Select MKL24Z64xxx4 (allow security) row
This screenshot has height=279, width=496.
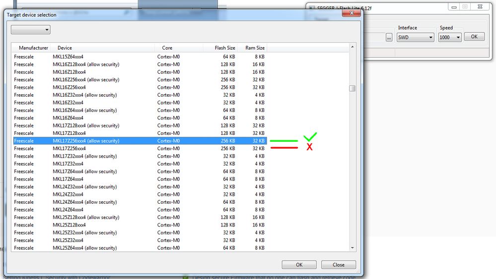click(140, 202)
